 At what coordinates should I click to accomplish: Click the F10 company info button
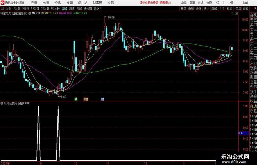(x=222, y=8)
